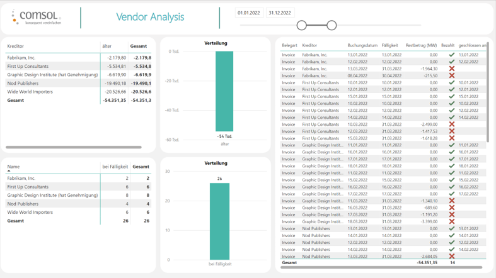Click horizontal scrollbar below the invoice table
496x278 pixels.
pyautogui.click(x=381, y=267)
